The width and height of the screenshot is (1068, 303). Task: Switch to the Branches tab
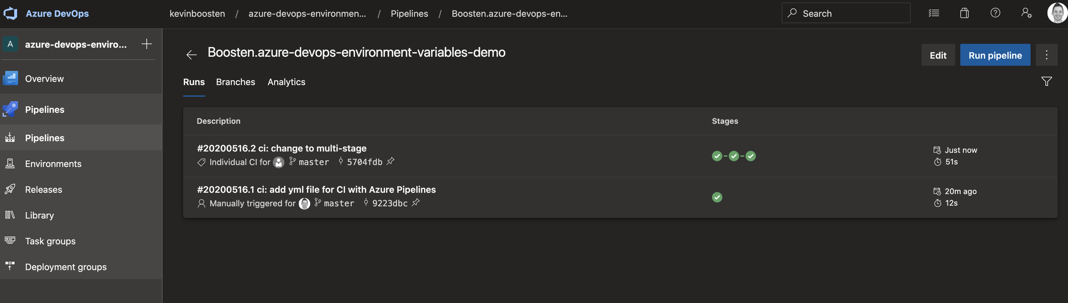click(235, 82)
